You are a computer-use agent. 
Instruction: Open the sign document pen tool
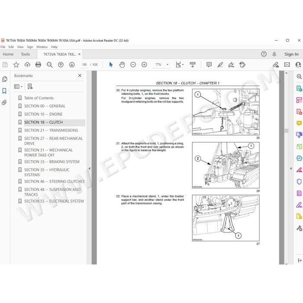click(231, 64)
